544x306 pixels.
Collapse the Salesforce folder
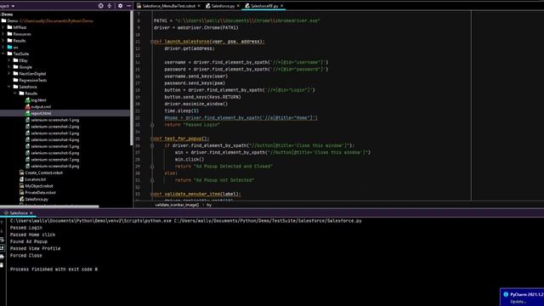(x=9, y=87)
